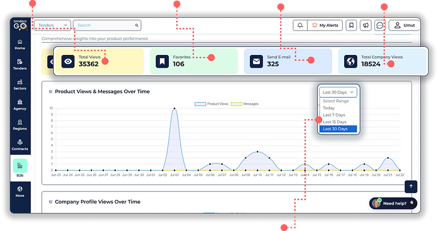Click the Total Views value 35362
The height and width of the screenshot is (231, 438).
coord(89,64)
